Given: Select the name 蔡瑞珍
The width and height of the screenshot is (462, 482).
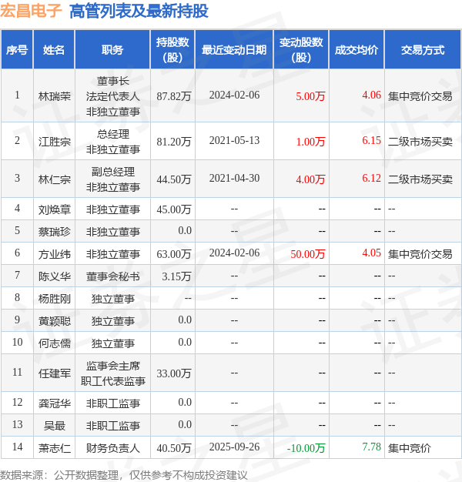Looking at the screenshot, I should click(55, 232).
